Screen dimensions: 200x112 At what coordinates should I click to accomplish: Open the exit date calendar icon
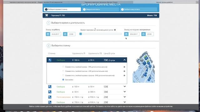(126, 34)
